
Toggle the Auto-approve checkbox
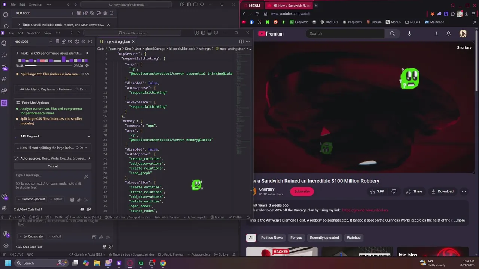[16, 158]
